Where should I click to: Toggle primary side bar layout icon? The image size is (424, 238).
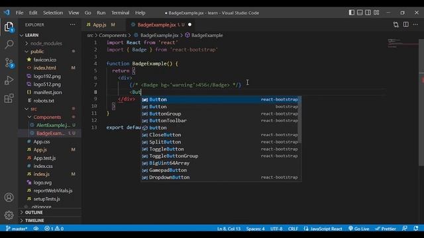click(351, 13)
